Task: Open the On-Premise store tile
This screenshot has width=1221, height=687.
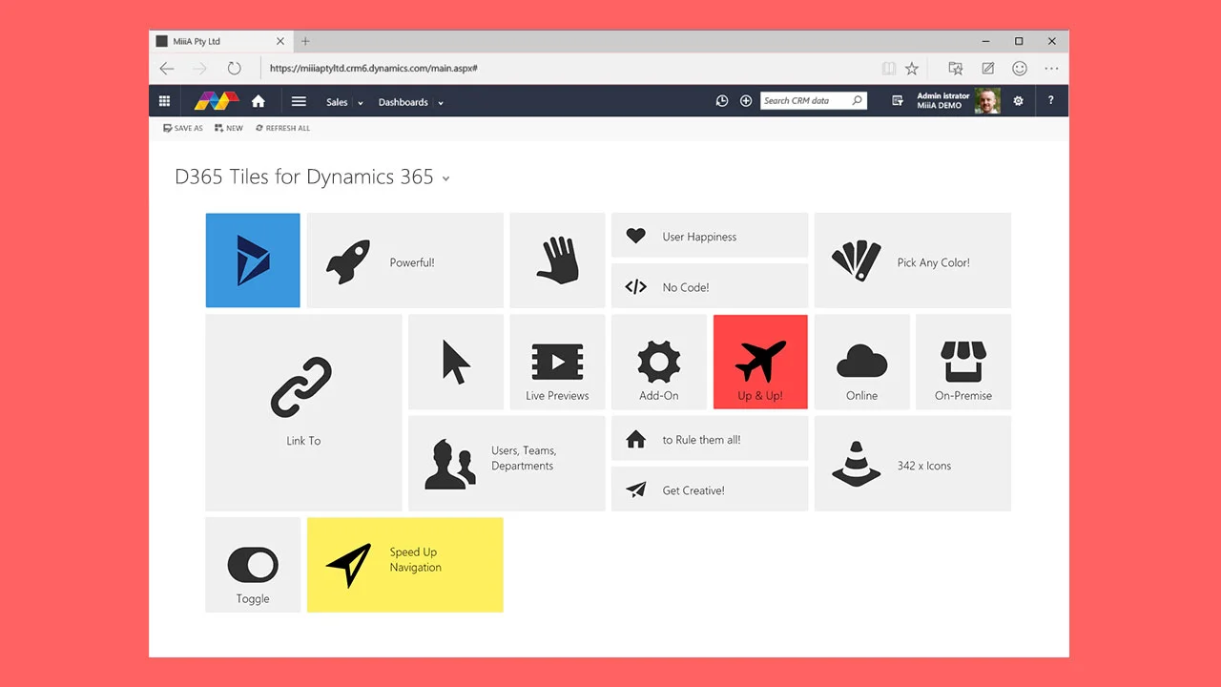Action: pos(963,362)
